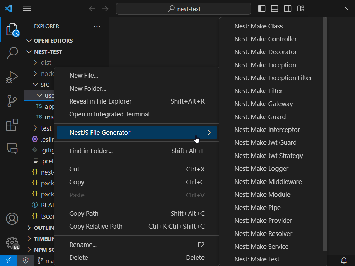Open the Explorer view in the activity bar
This screenshot has width=355, height=266.
click(12, 30)
